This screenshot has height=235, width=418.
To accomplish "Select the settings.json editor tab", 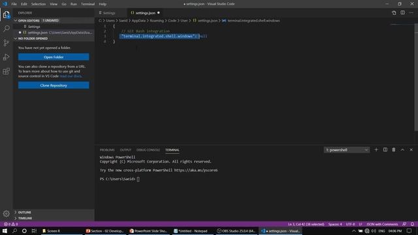I will (145, 13).
